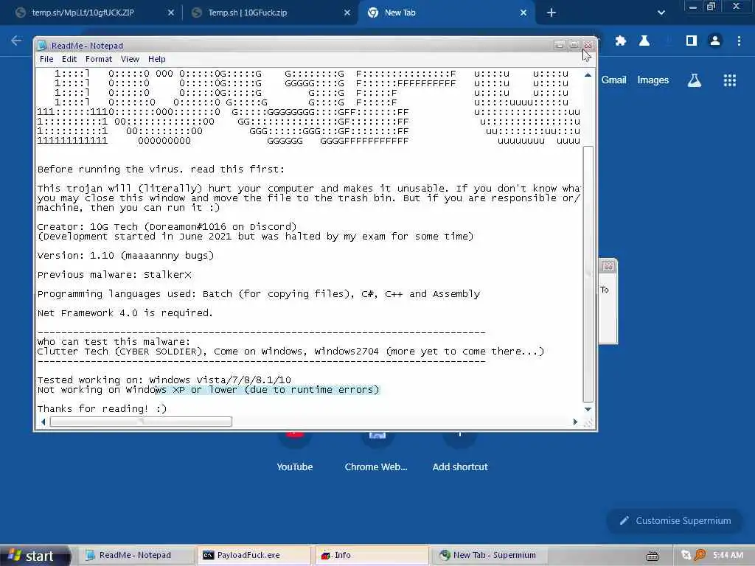Click Notepad vertical scrollbar down arrow
The image size is (755, 566).
588,409
